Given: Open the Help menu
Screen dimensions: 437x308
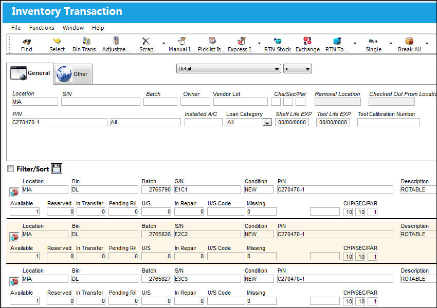Looking at the screenshot, I should click(98, 28).
